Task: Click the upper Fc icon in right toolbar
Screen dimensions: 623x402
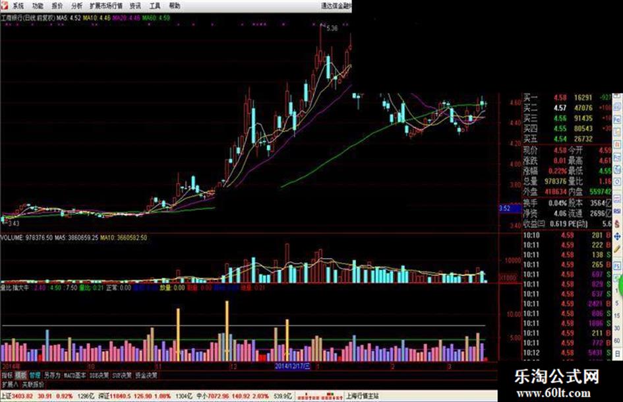Action: click(617, 119)
